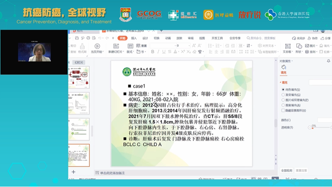Click the slides (幻灯片) view tab in thumbnail pane
Screen dimensions: 332x187
[x=79, y=62]
